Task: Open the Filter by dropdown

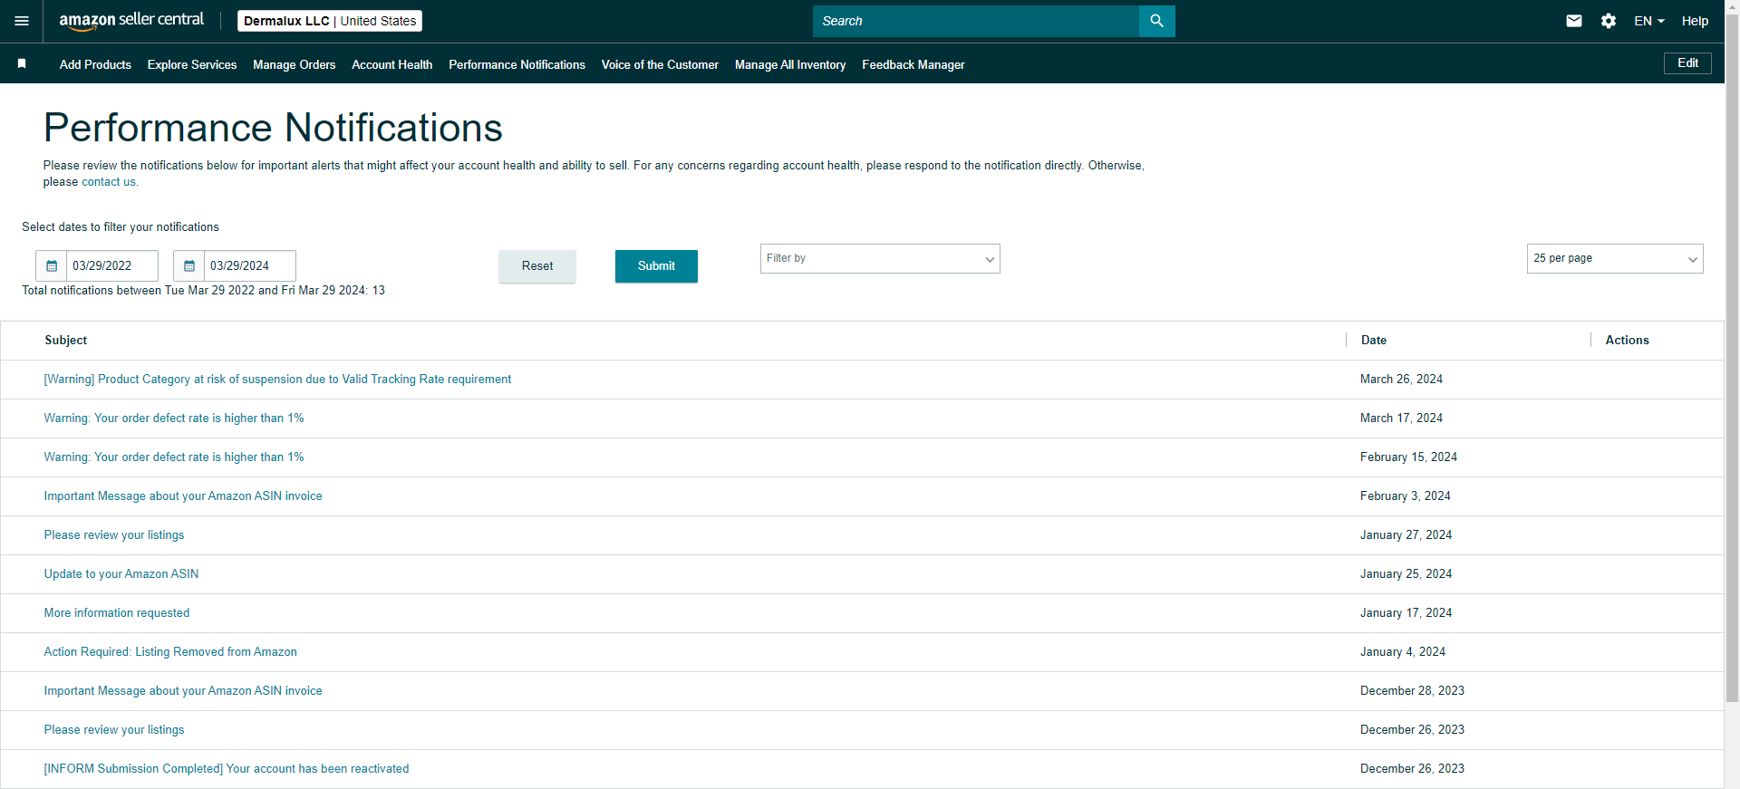Action: click(x=880, y=258)
